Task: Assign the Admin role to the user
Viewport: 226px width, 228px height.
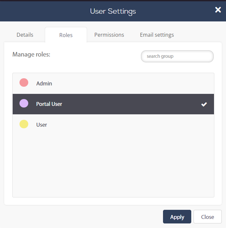Action: [113, 83]
